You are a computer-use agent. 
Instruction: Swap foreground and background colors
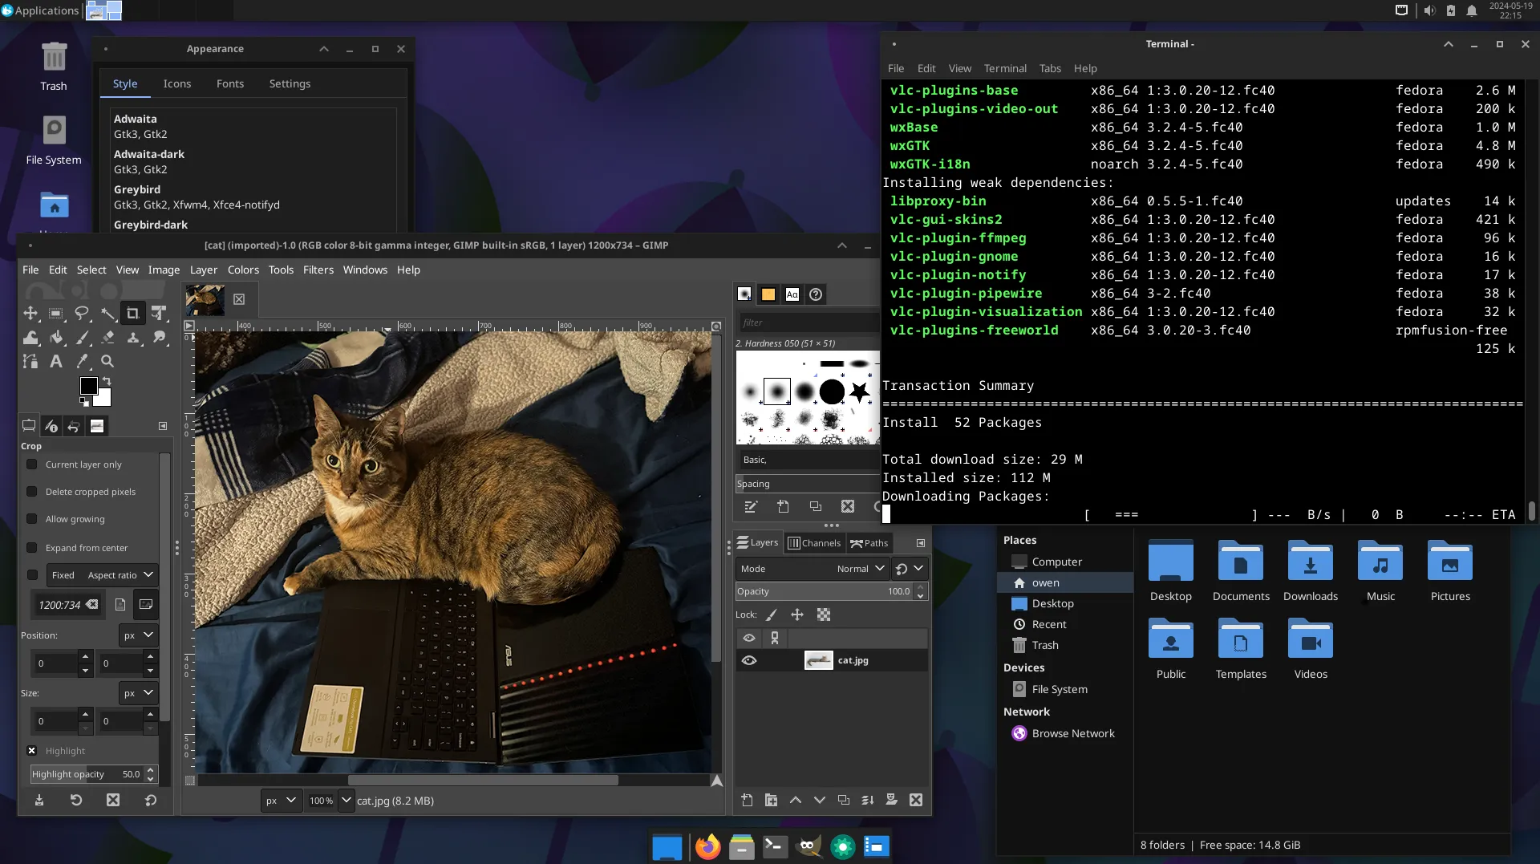(107, 381)
